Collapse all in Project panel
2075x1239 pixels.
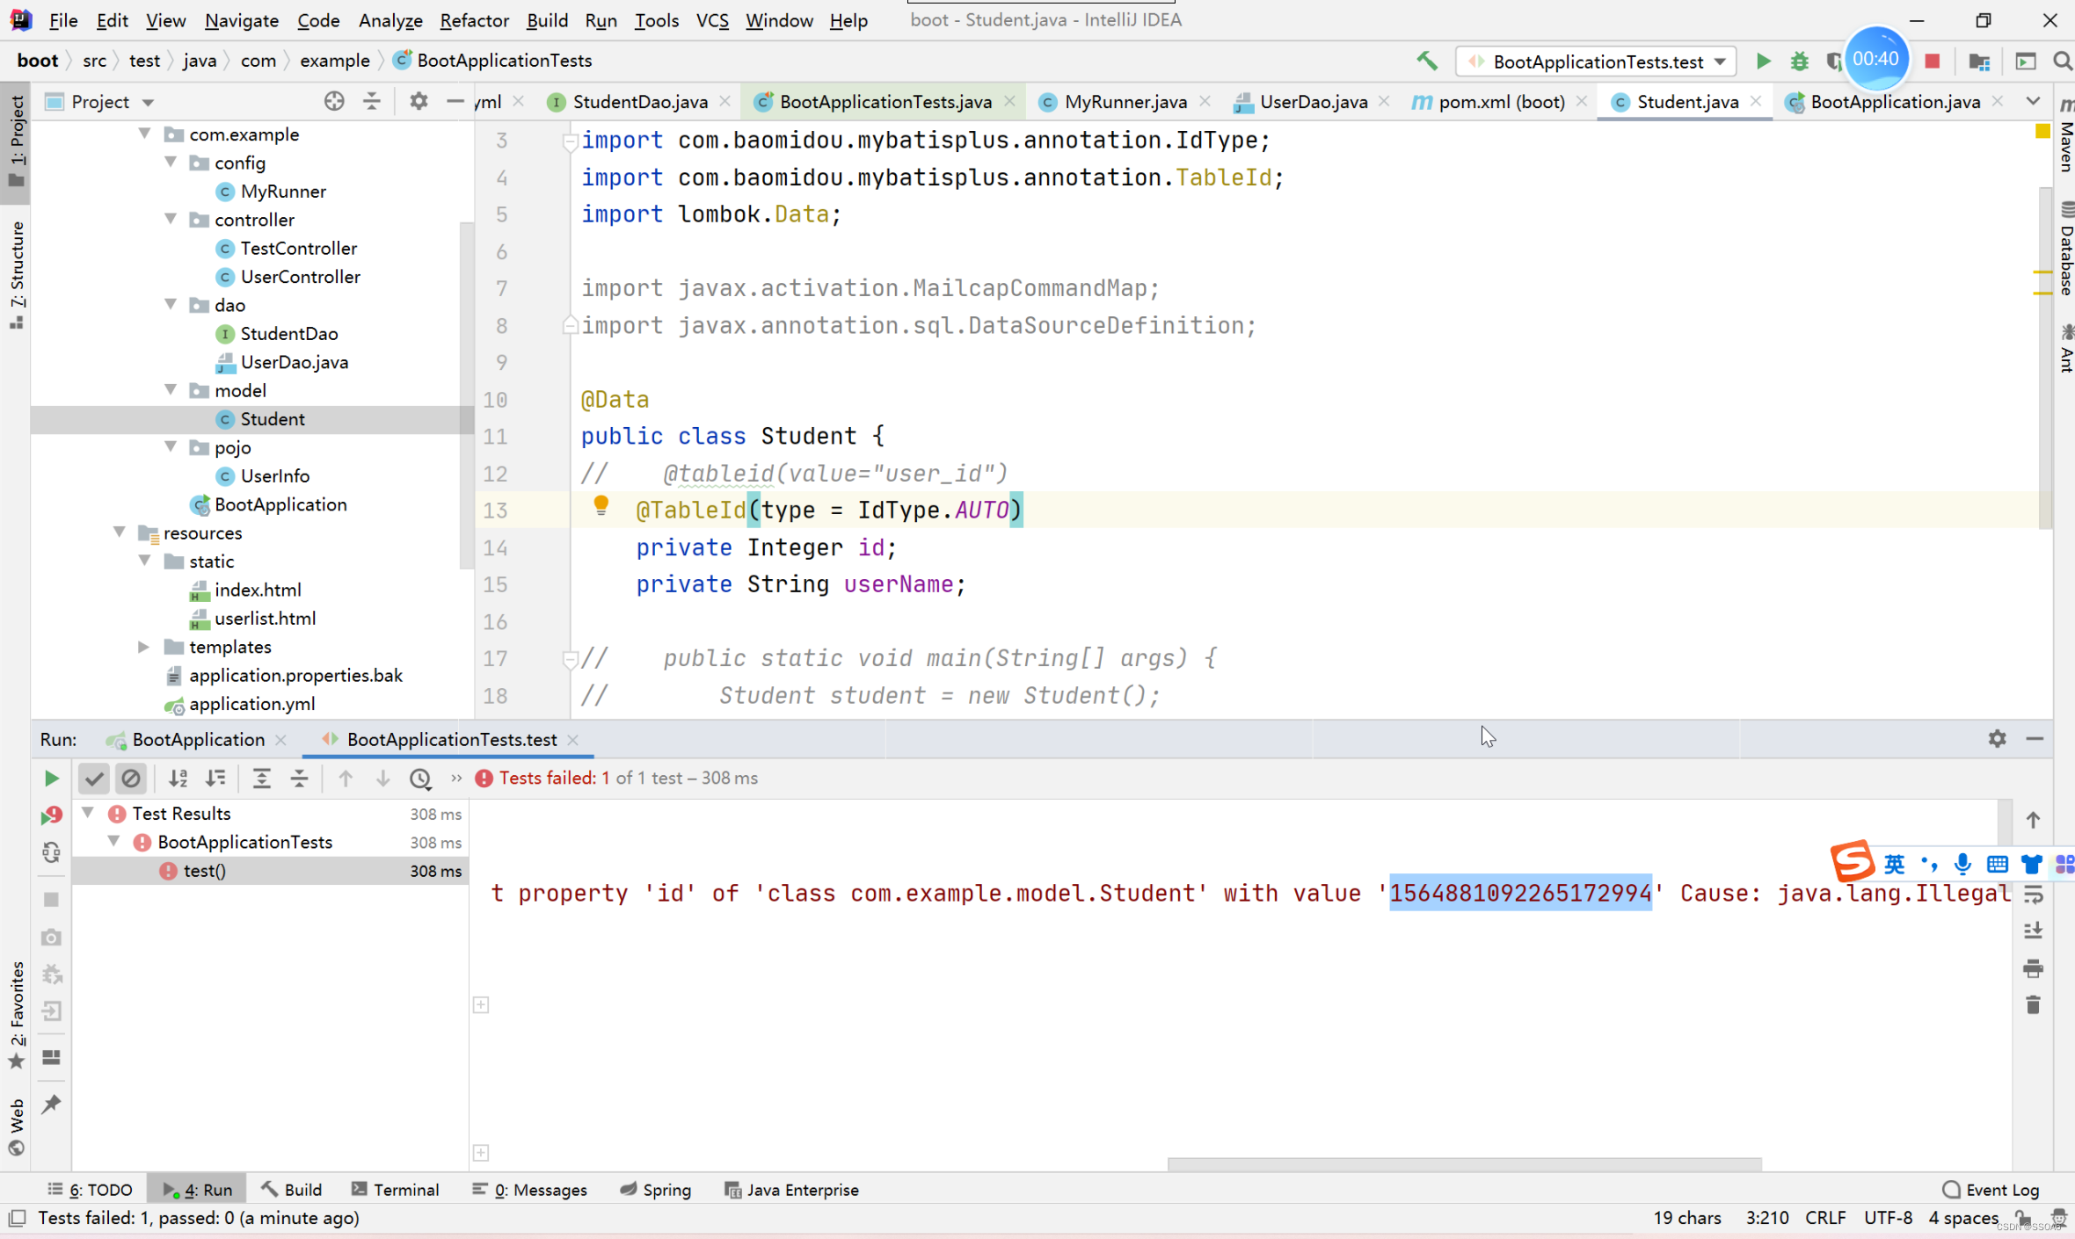[372, 101]
